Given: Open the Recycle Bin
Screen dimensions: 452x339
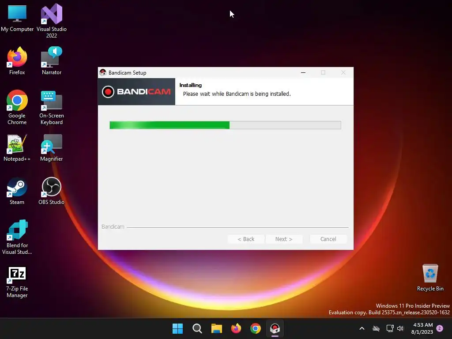Looking at the screenshot, I should (430, 278).
